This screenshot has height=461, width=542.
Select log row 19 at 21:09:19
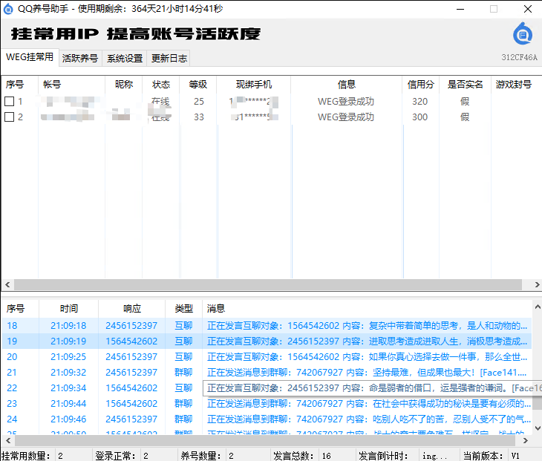click(267, 341)
